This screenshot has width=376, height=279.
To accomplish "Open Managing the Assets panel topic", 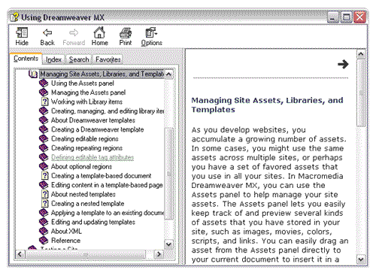I will [x=88, y=92].
